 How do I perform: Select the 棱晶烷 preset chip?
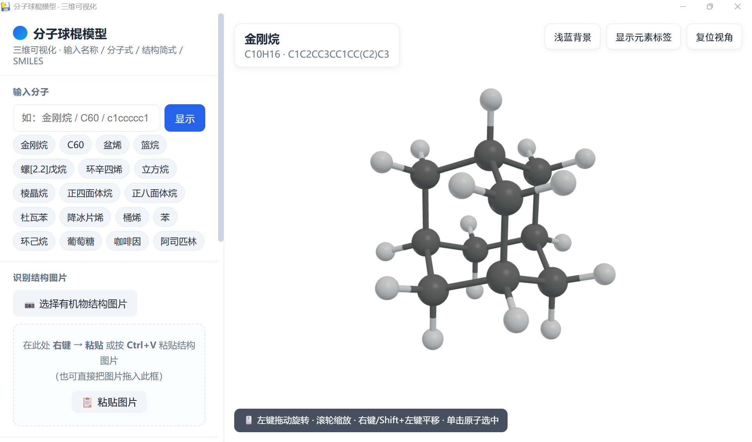pos(34,193)
